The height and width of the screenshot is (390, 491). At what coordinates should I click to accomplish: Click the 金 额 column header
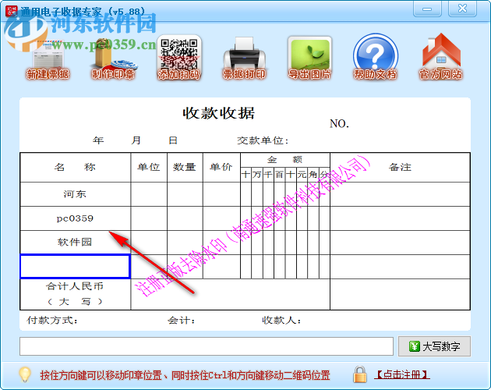[x=285, y=160]
